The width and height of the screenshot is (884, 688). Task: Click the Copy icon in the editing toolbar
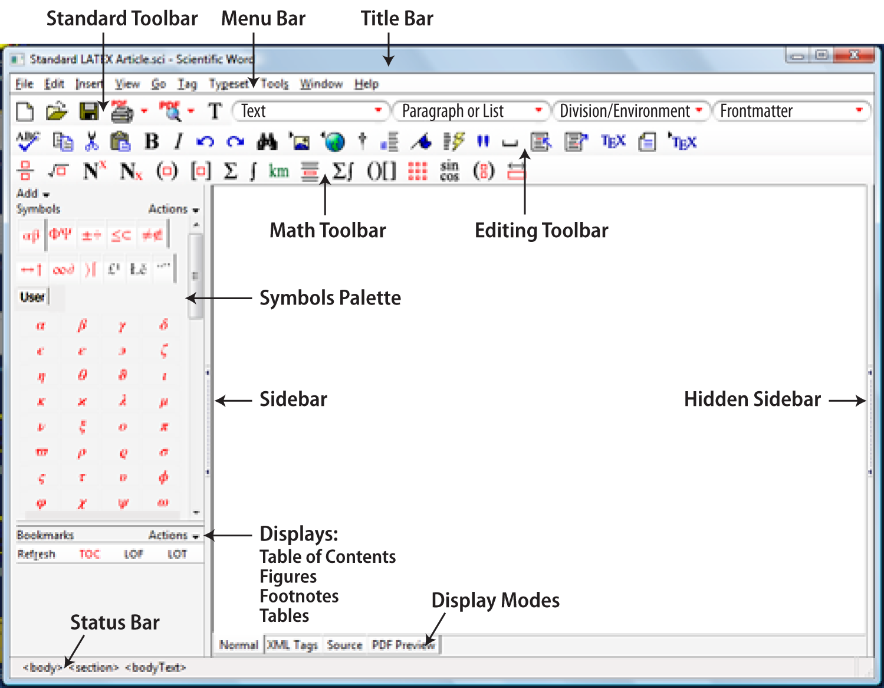point(63,142)
